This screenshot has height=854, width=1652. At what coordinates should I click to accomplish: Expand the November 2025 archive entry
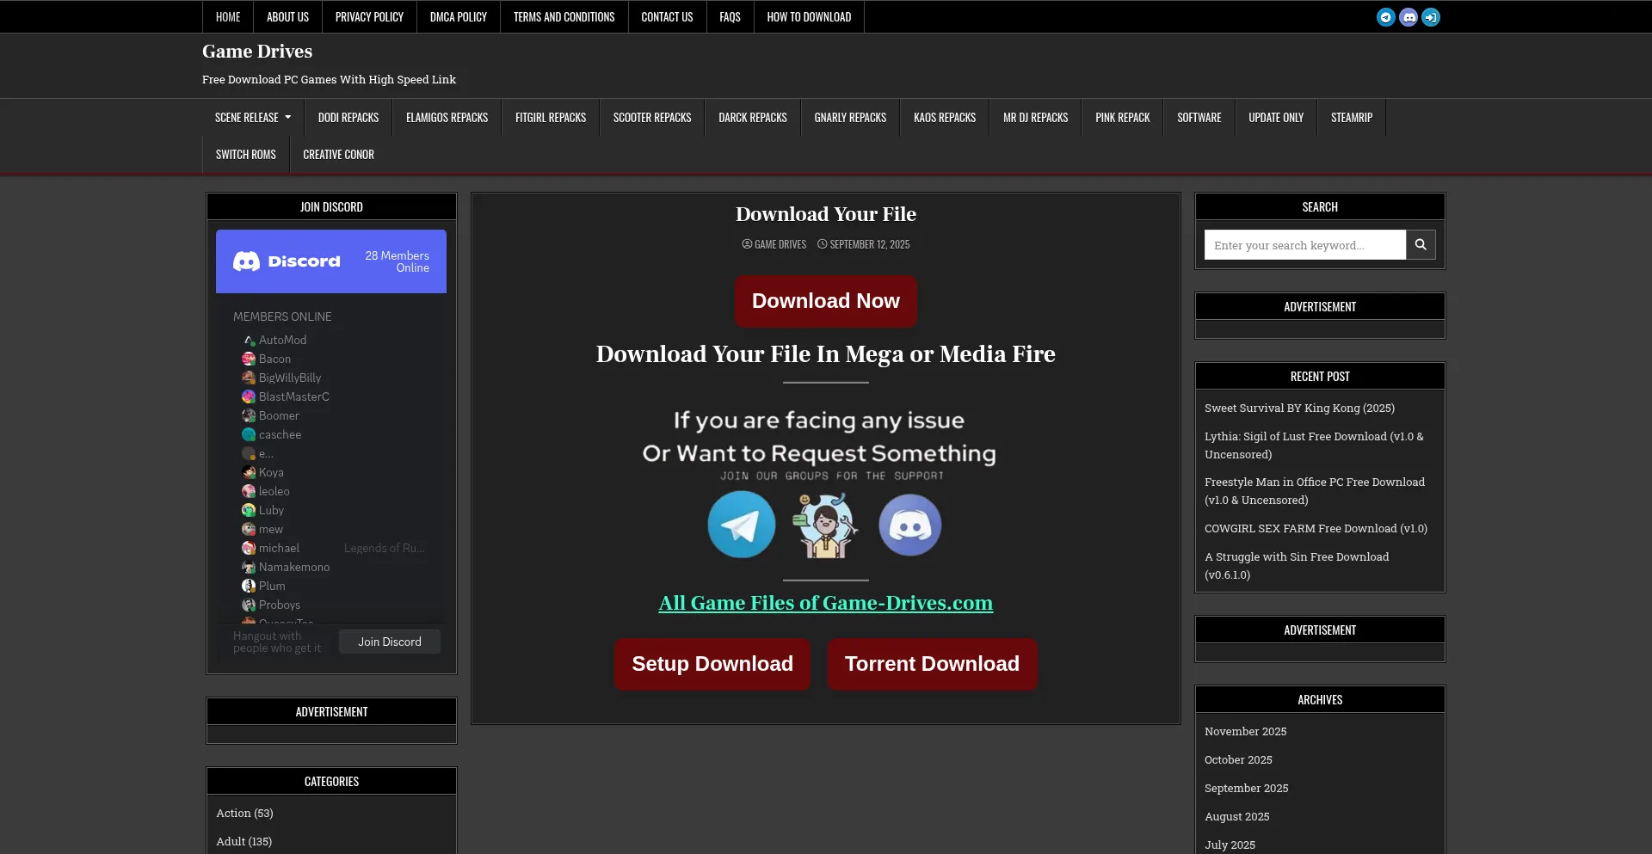point(1245,731)
